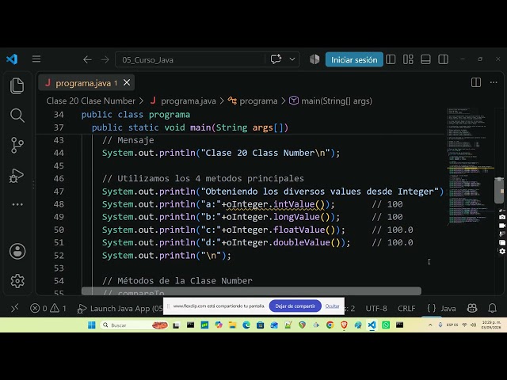This screenshot has height=380, width=507.
Task: Click line number 44 in the gutter
Action: tap(59, 153)
